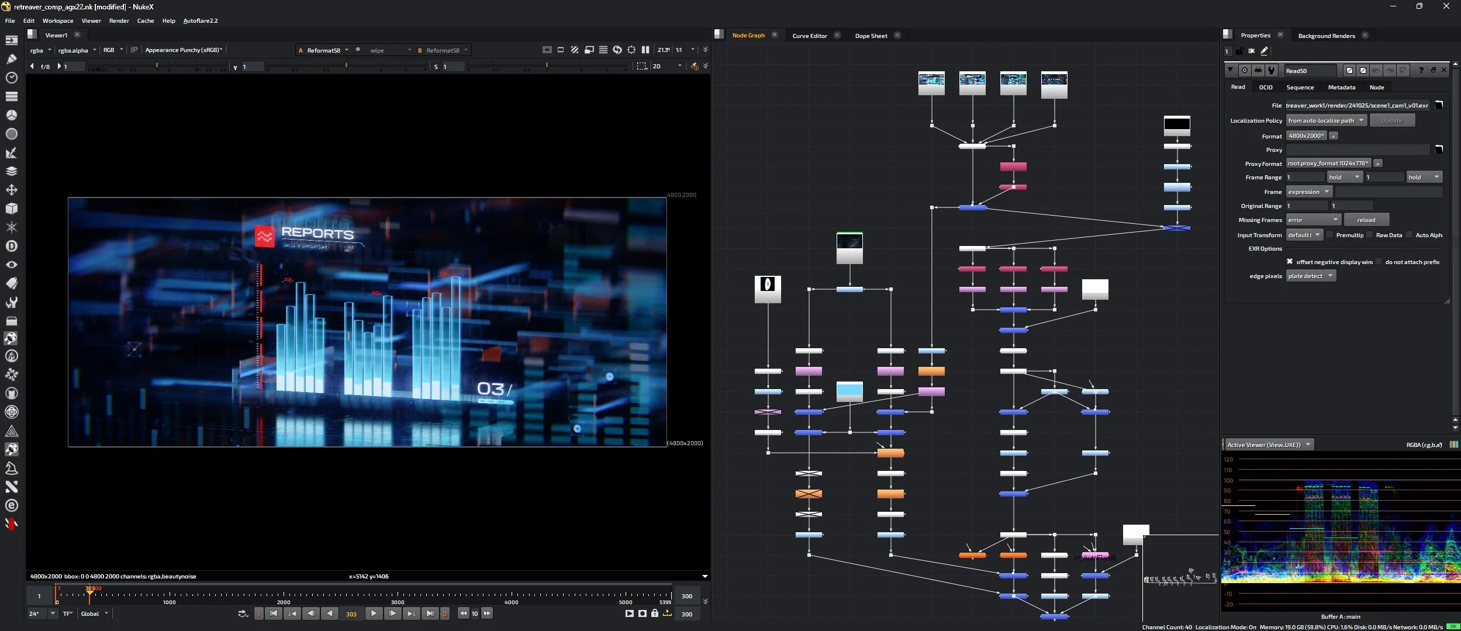Click the play forward button
This screenshot has width=1461, height=631.
click(374, 613)
